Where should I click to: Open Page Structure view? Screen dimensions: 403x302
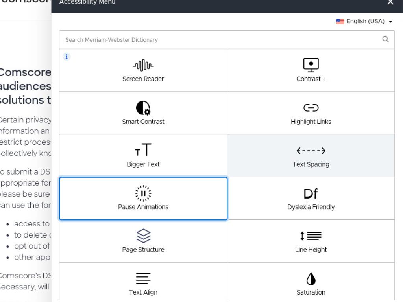[x=143, y=241]
